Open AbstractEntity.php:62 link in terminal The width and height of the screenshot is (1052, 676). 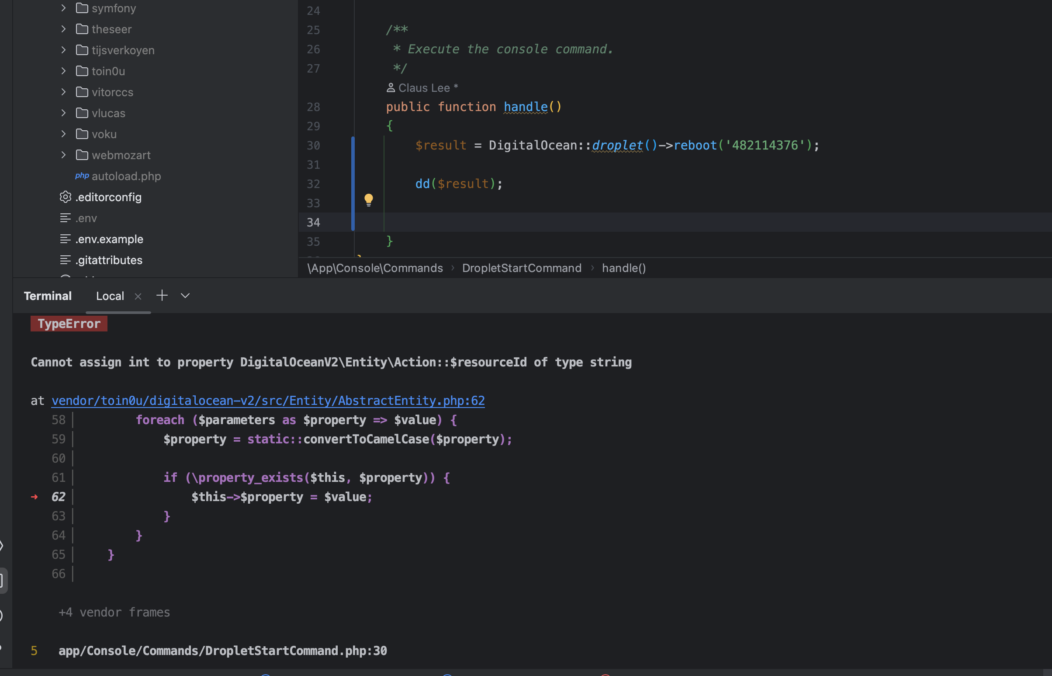268,401
